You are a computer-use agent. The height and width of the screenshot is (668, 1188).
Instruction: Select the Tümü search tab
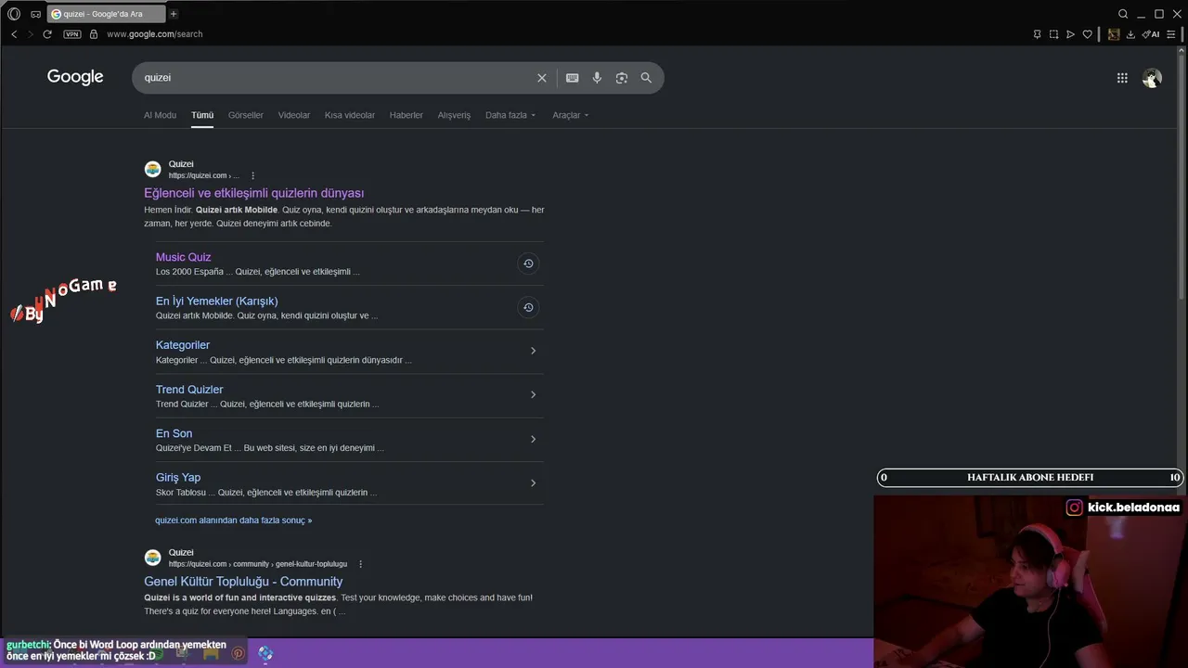point(202,115)
